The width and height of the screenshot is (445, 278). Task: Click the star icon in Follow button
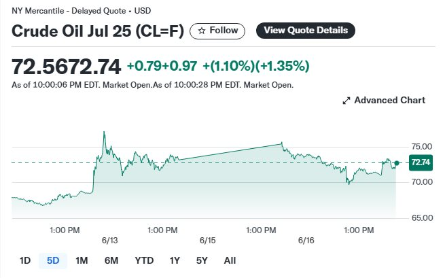[202, 31]
